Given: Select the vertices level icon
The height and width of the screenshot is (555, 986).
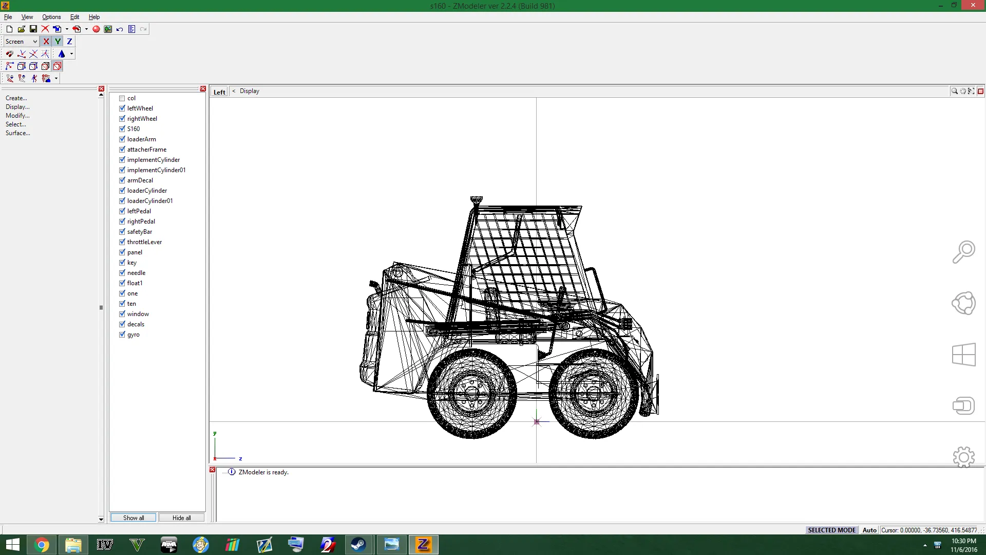Looking at the screenshot, I should pyautogui.click(x=9, y=66).
